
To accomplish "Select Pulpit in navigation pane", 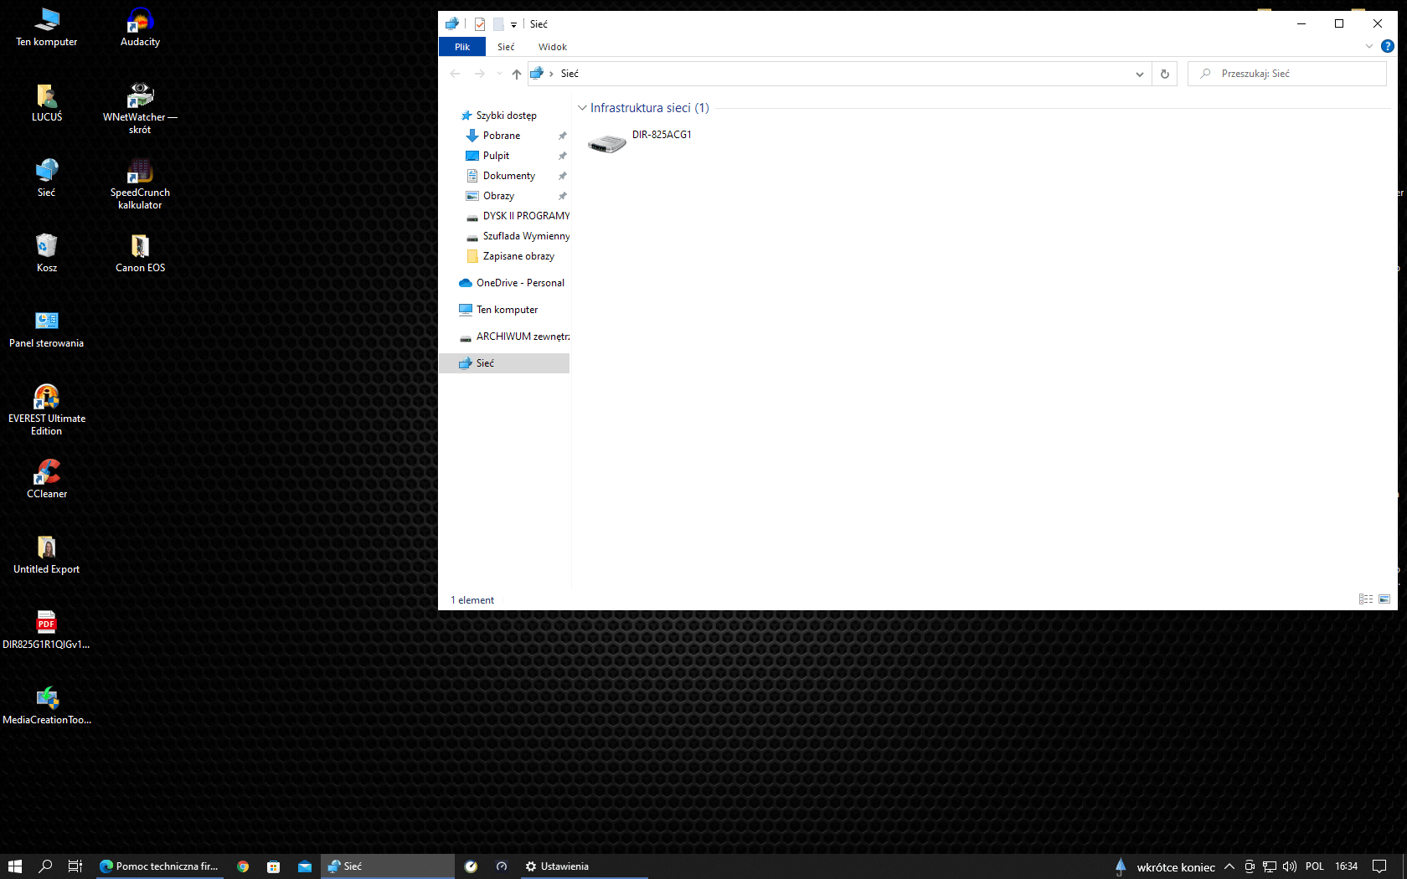I will pos(505,156).
